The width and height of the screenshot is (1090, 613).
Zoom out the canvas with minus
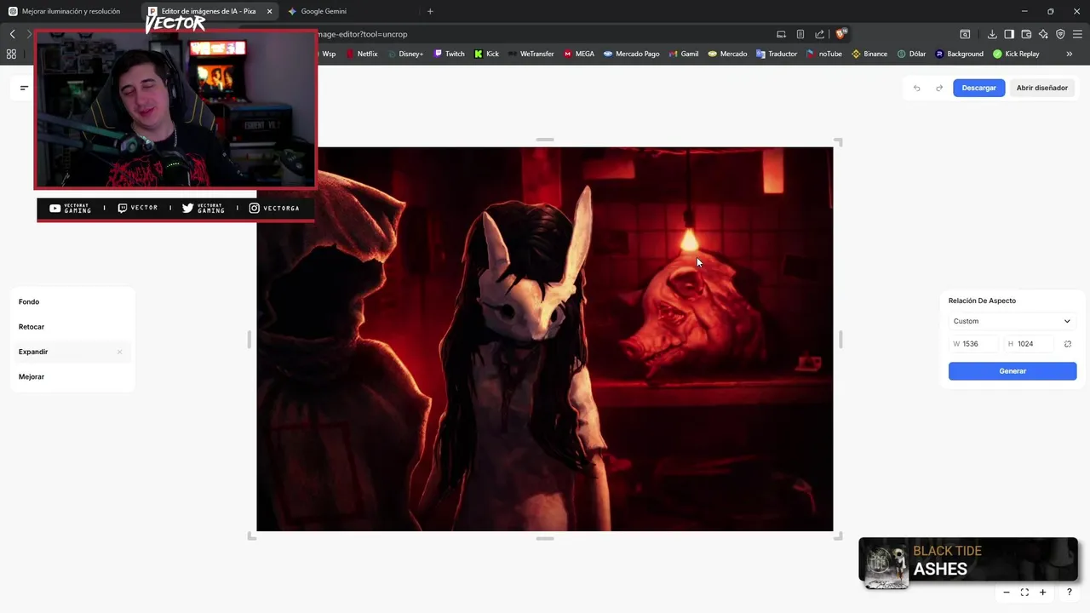(1007, 593)
